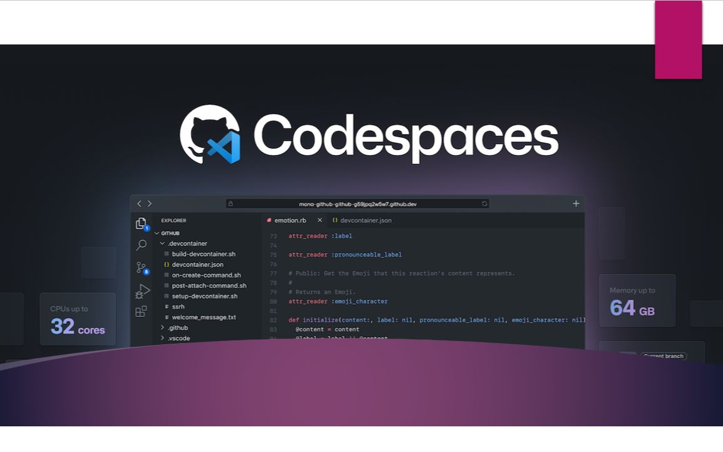Image resolution: width=723 pixels, height=452 pixels.
Task: Close the emotion.rb editor tab
Action: (x=319, y=220)
